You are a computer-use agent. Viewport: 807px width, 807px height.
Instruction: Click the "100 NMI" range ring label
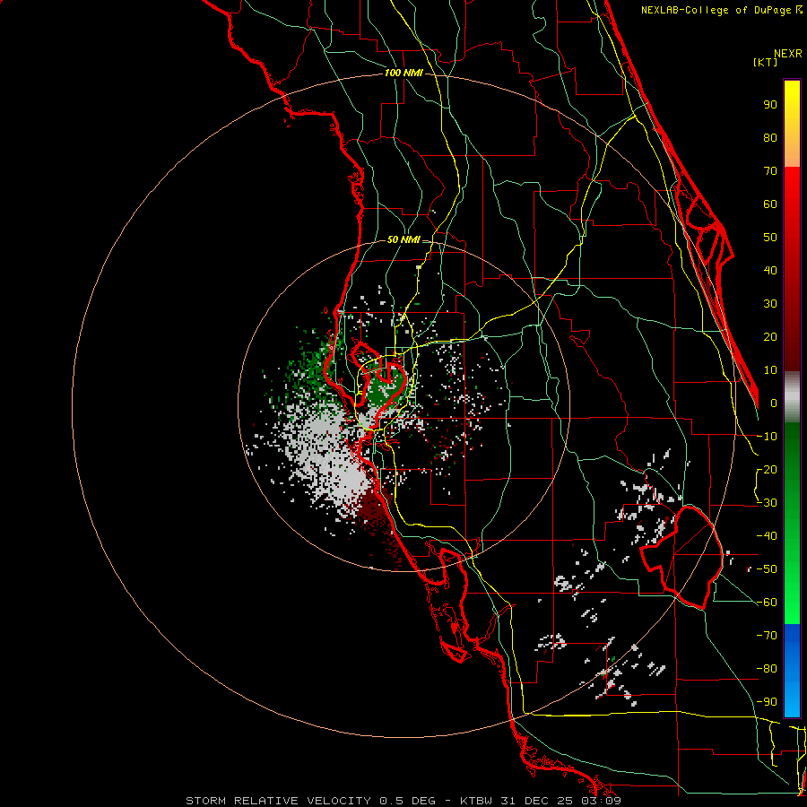pyautogui.click(x=403, y=74)
